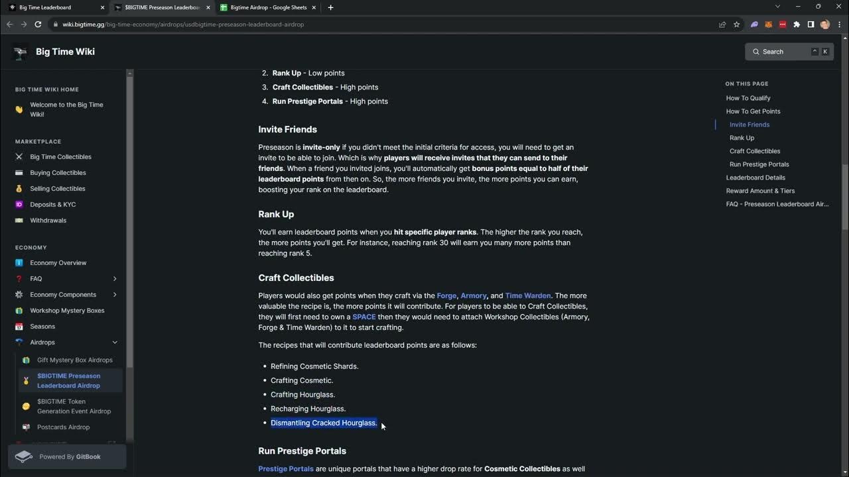Click the page vertical scrollbar thumb
Screen dimensions: 849x477
pos(844,197)
